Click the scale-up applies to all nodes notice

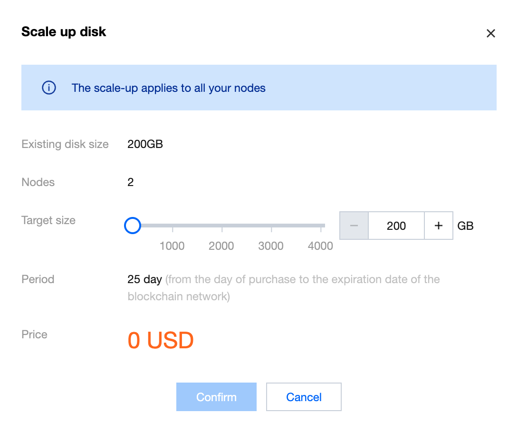[168, 88]
